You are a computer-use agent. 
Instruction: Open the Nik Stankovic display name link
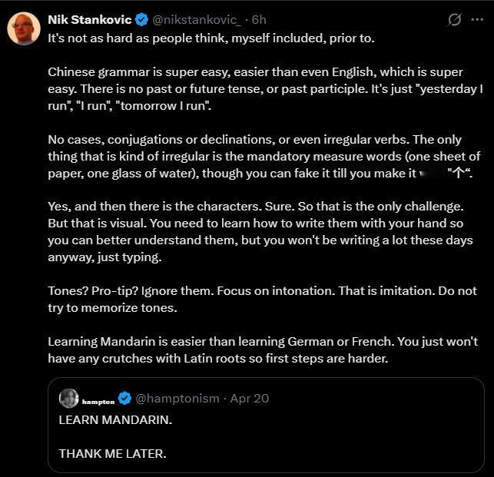tap(89, 19)
